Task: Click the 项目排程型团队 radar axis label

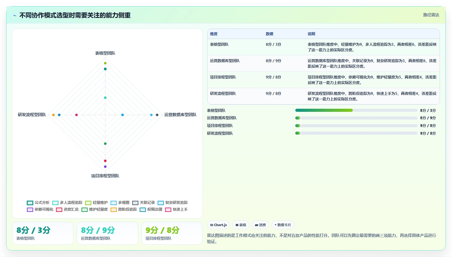Action: 105,176
